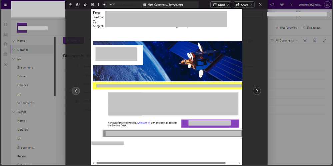Click the horizontal scrollbar thumb in preview

pyautogui.click(x=161, y=163)
